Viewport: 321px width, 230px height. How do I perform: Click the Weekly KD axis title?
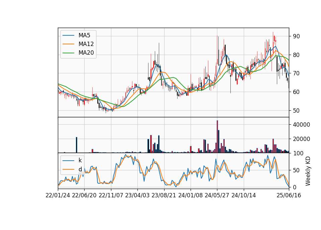click(x=308, y=171)
